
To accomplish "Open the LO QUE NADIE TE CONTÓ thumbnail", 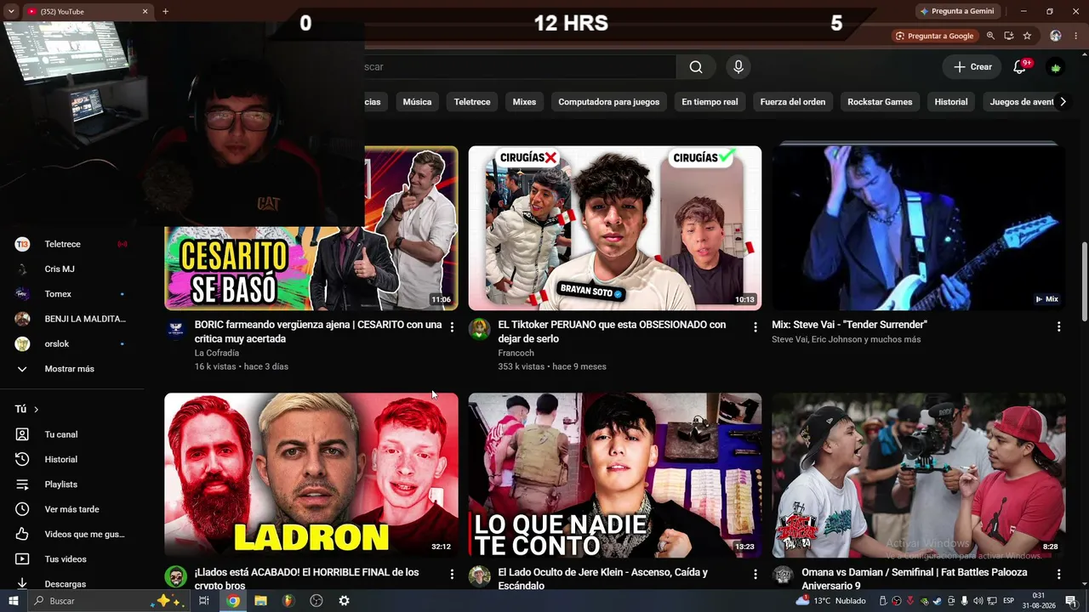I will [x=615, y=475].
